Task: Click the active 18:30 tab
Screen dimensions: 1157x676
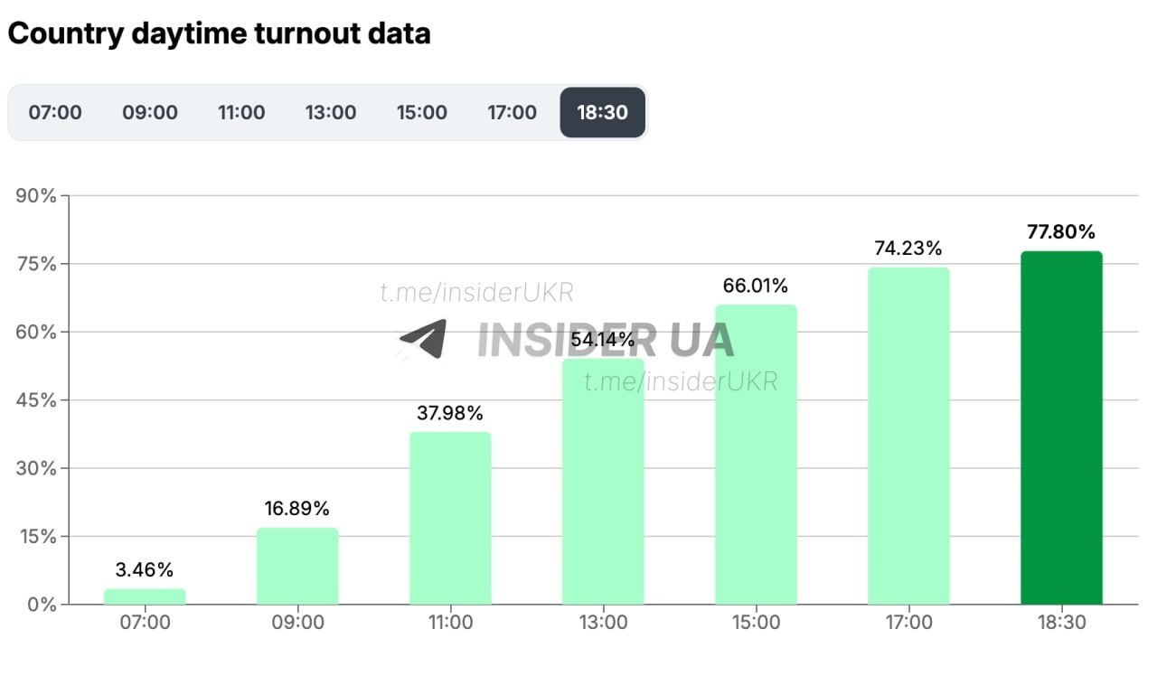Action: tap(603, 113)
